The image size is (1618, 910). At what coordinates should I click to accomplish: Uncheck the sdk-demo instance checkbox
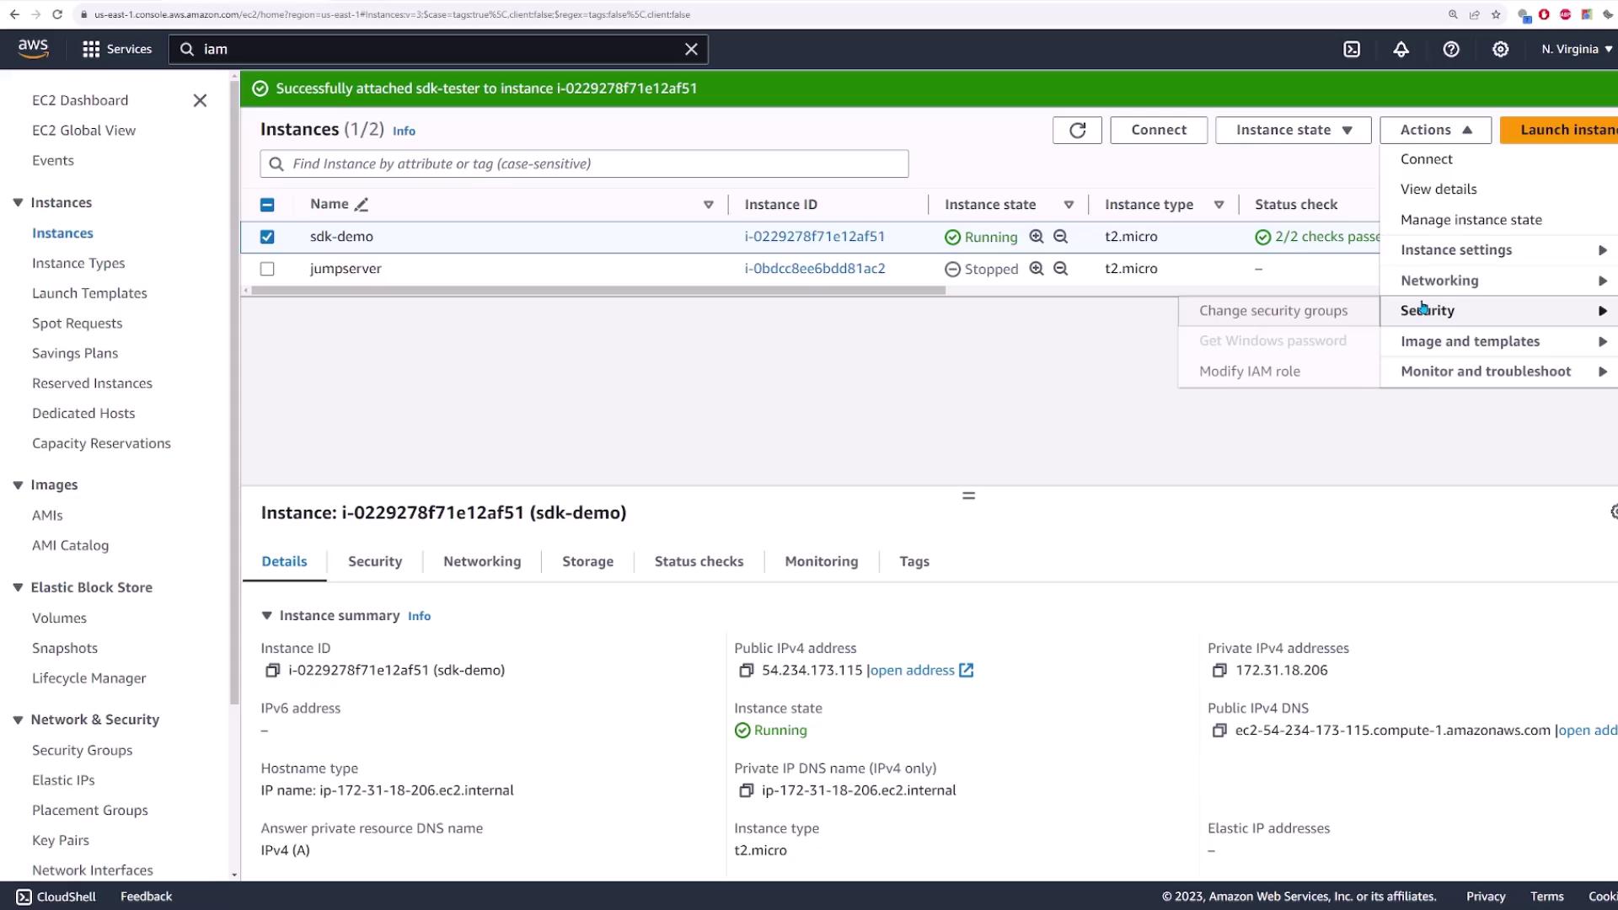(x=267, y=237)
